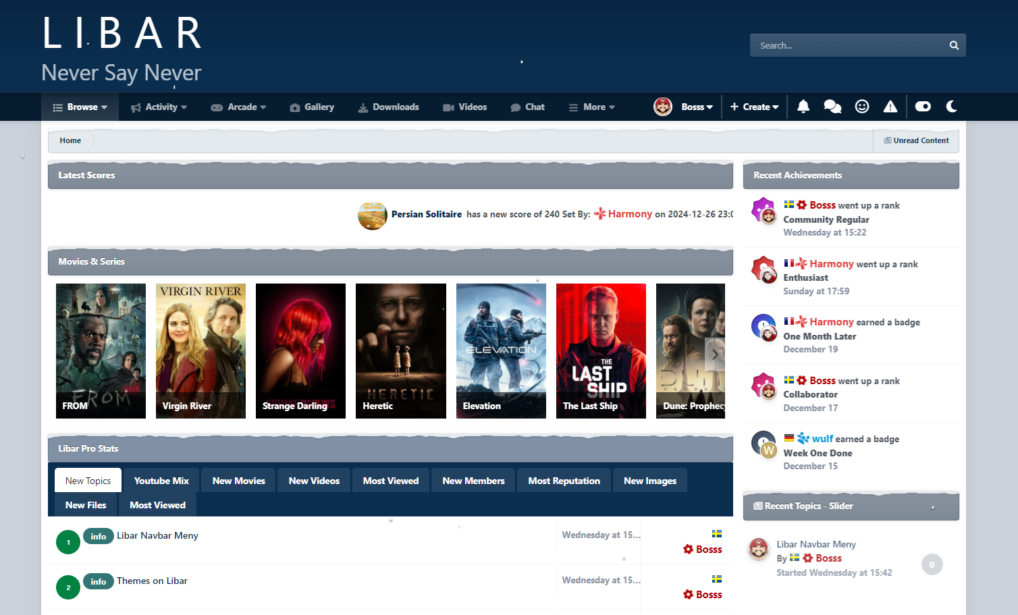Viewport: 1018px width, 615px height.
Task: Click One Month Later badge icon
Action: point(763,326)
